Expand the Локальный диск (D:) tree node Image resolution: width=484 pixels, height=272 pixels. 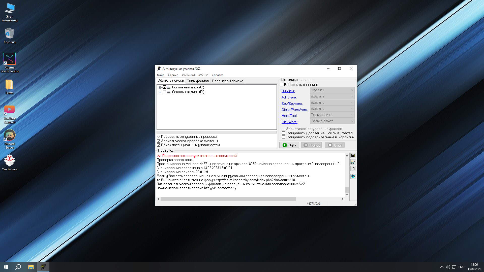[160, 92]
